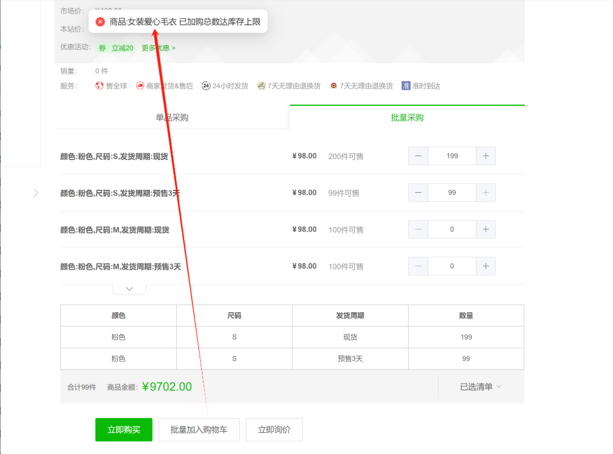Click the 0 件 sales count text

(x=102, y=71)
